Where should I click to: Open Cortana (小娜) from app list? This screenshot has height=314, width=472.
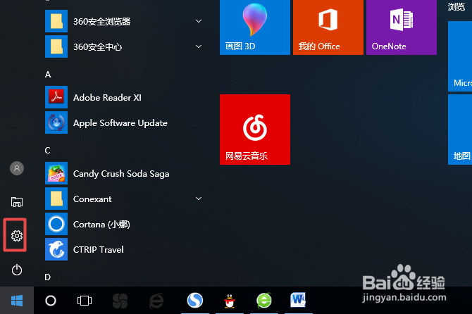(x=125, y=225)
